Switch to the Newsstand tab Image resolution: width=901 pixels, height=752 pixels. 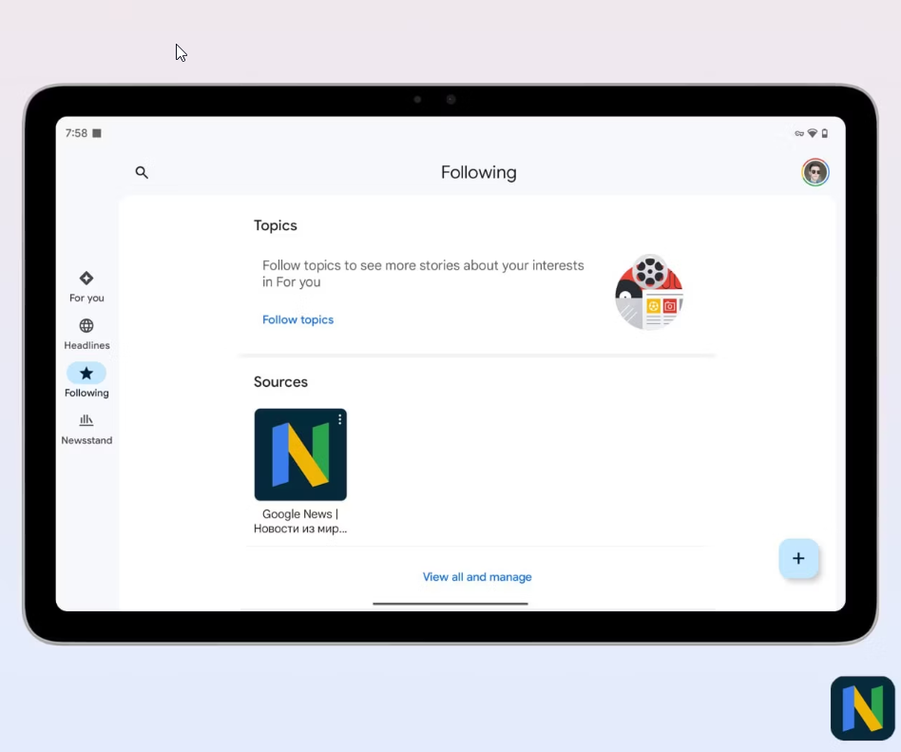click(x=86, y=428)
